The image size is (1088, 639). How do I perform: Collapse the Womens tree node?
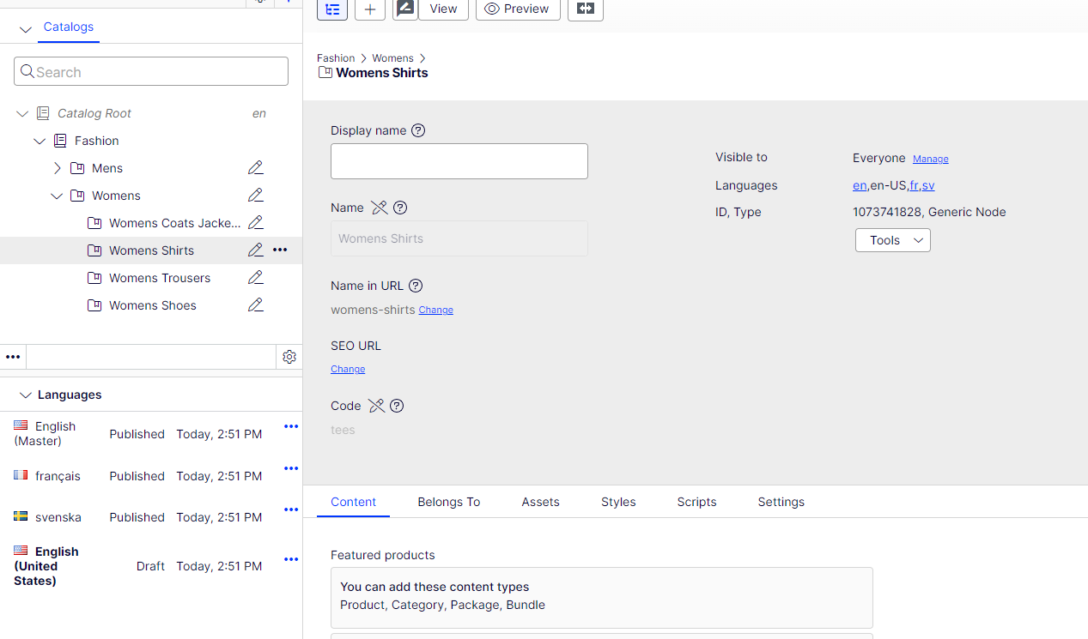57,196
